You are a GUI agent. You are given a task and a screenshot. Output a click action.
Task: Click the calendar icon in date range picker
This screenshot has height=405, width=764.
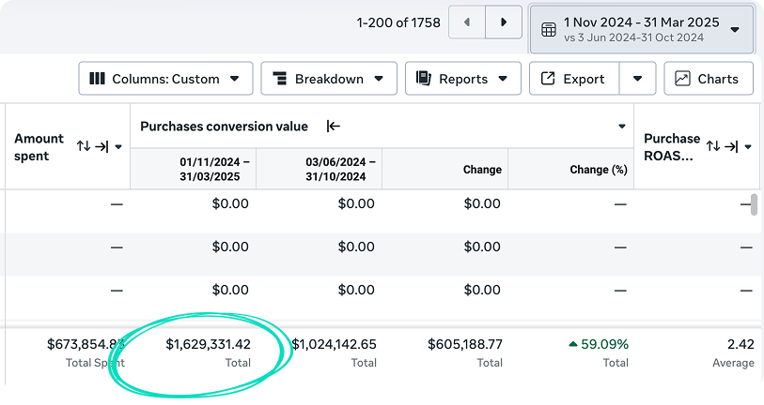[550, 29]
